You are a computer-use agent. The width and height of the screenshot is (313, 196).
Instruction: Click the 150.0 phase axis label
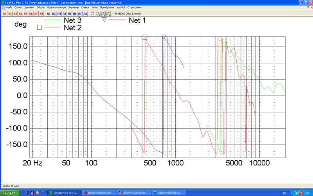[18, 46]
